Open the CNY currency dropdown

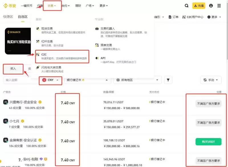[50, 80]
